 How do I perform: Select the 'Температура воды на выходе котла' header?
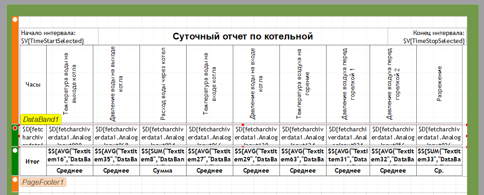pos(70,84)
